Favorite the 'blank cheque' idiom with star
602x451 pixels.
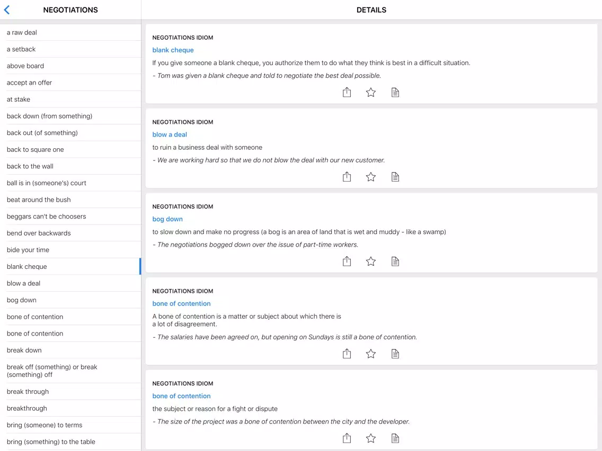[x=371, y=93]
